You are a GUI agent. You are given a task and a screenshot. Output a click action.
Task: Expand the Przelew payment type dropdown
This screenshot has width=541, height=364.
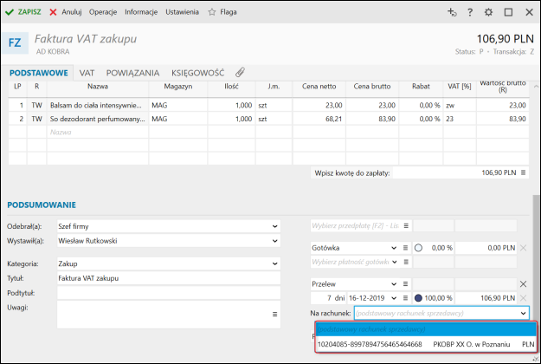(x=394, y=284)
